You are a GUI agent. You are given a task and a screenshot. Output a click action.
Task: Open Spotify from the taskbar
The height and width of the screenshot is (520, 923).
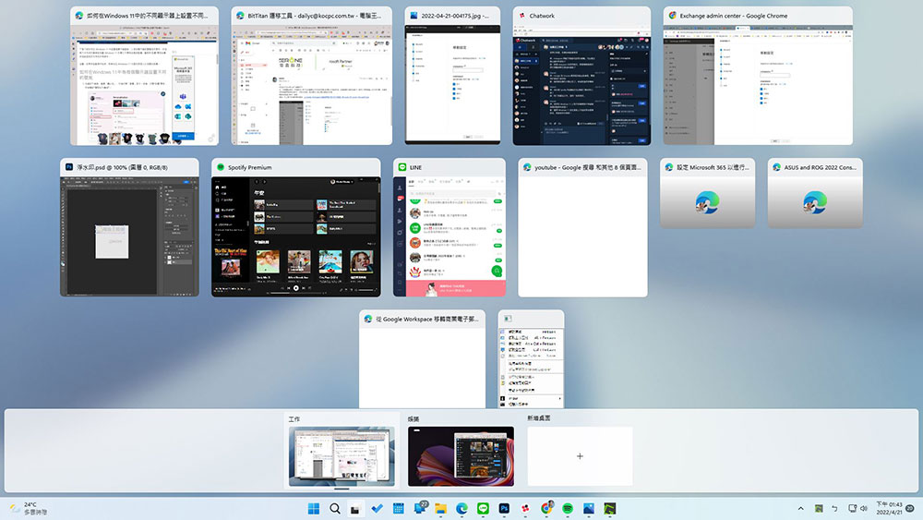click(569, 508)
